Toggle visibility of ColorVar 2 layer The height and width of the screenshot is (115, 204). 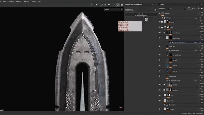(x=159, y=65)
